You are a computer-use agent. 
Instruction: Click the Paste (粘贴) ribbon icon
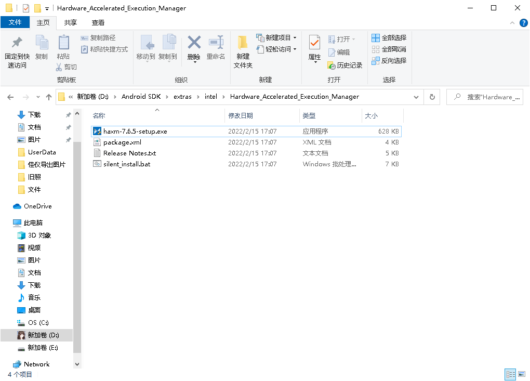click(x=63, y=43)
